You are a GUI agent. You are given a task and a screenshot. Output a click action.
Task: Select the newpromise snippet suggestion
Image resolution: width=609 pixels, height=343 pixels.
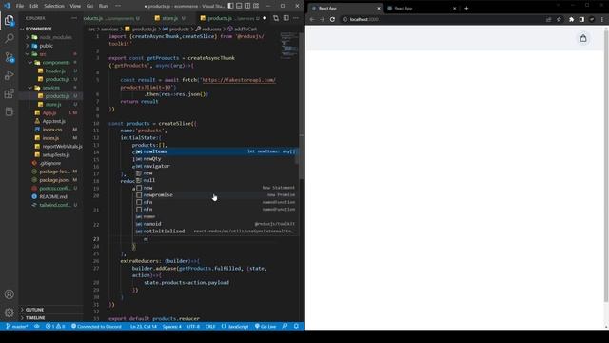click(216, 194)
